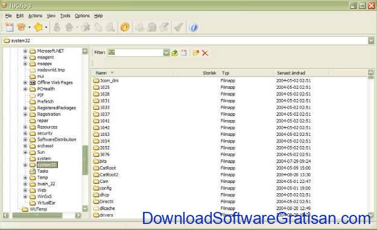Open the Help menu

pyautogui.click(x=98, y=16)
